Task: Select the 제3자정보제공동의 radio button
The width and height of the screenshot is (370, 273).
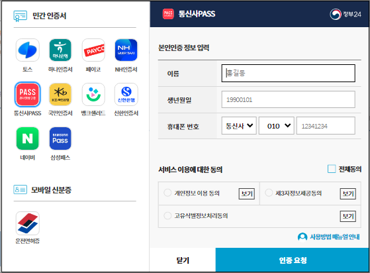Action: pyautogui.click(x=269, y=193)
